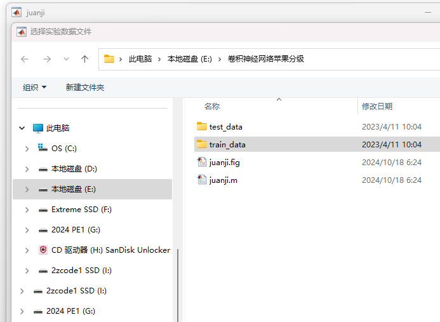Click the juanji.fig file icon
The height and width of the screenshot is (322, 440).
202,162
